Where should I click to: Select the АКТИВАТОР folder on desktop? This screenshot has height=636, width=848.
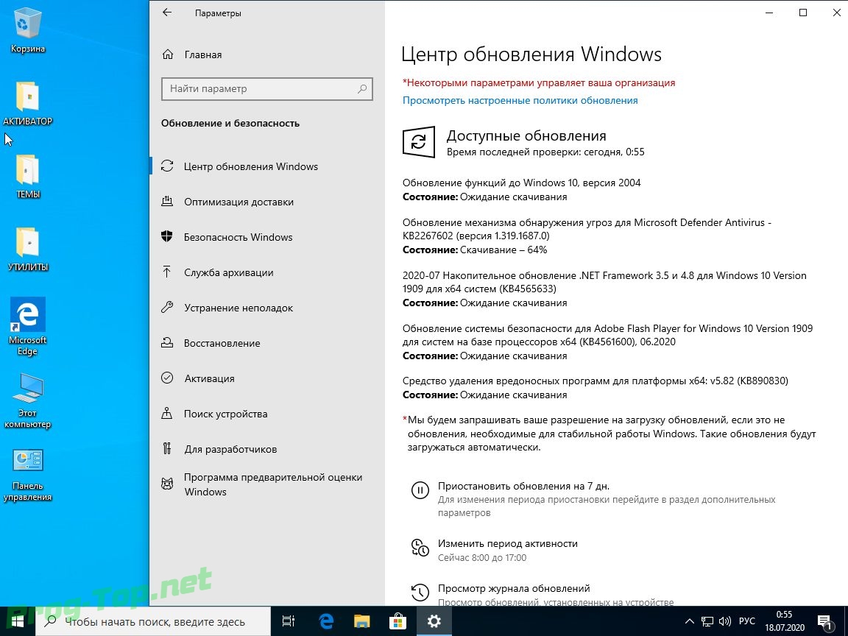coord(27,104)
